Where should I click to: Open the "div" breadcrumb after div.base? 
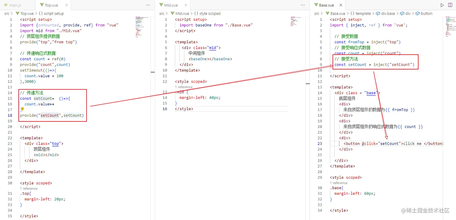pos(405,14)
